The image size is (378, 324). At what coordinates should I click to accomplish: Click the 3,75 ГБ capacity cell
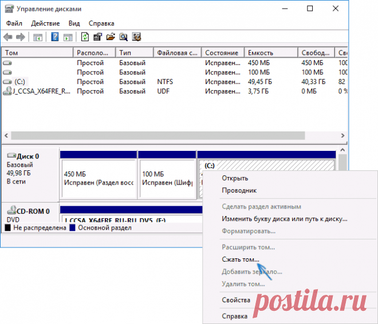(x=258, y=91)
